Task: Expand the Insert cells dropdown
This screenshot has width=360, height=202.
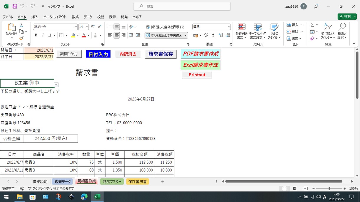Action: tap(302, 25)
